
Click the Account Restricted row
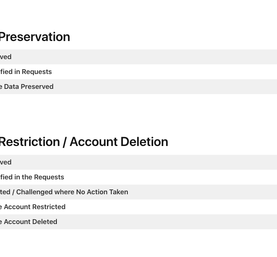pos(33,207)
